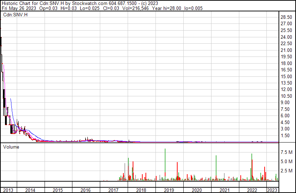The image size is (296, 193).
Task: Click the 2013 year label on timeline
Action: pyautogui.click(x=8, y=190)
